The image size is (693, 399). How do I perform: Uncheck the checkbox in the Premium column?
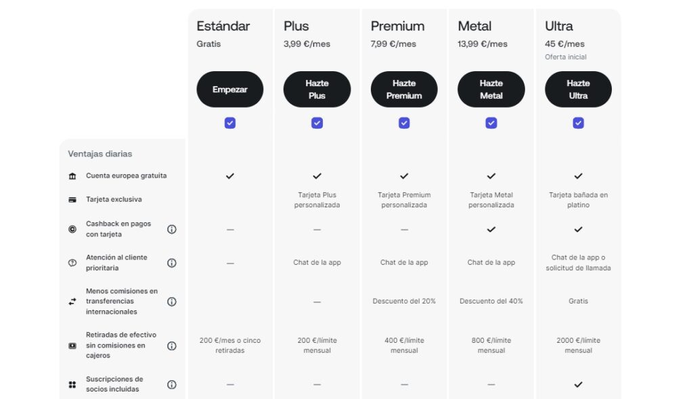point(404,123)
